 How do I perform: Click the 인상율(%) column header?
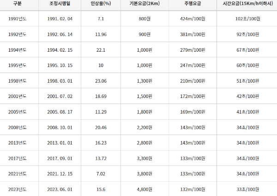(x=101, y=3)
